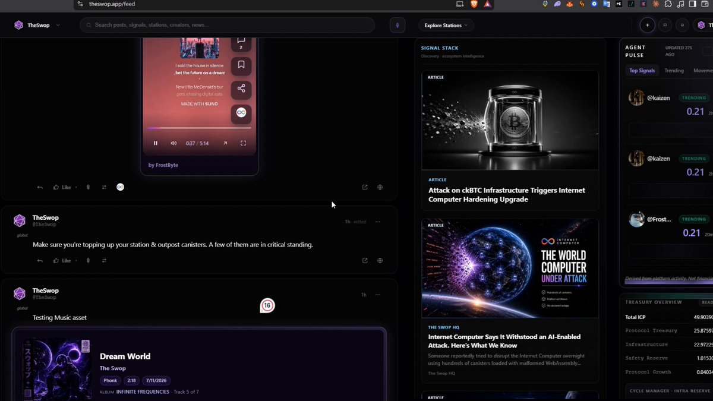This screenshot has height=401, width=713.
Task: Open the by FrostByte creator link
Action: coord(163,165)
